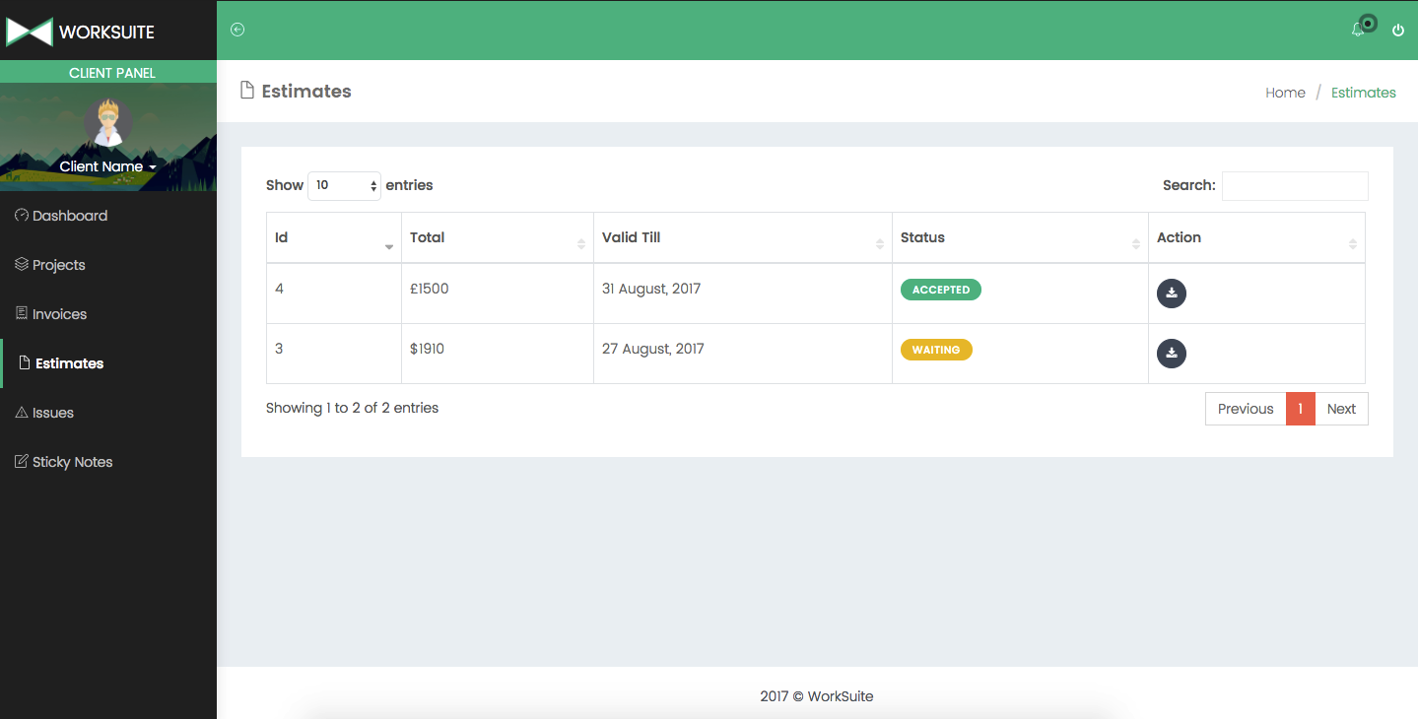Click the power logout icon
This screenshot has width=1418, height=719.
click(x=1397, y=31)
